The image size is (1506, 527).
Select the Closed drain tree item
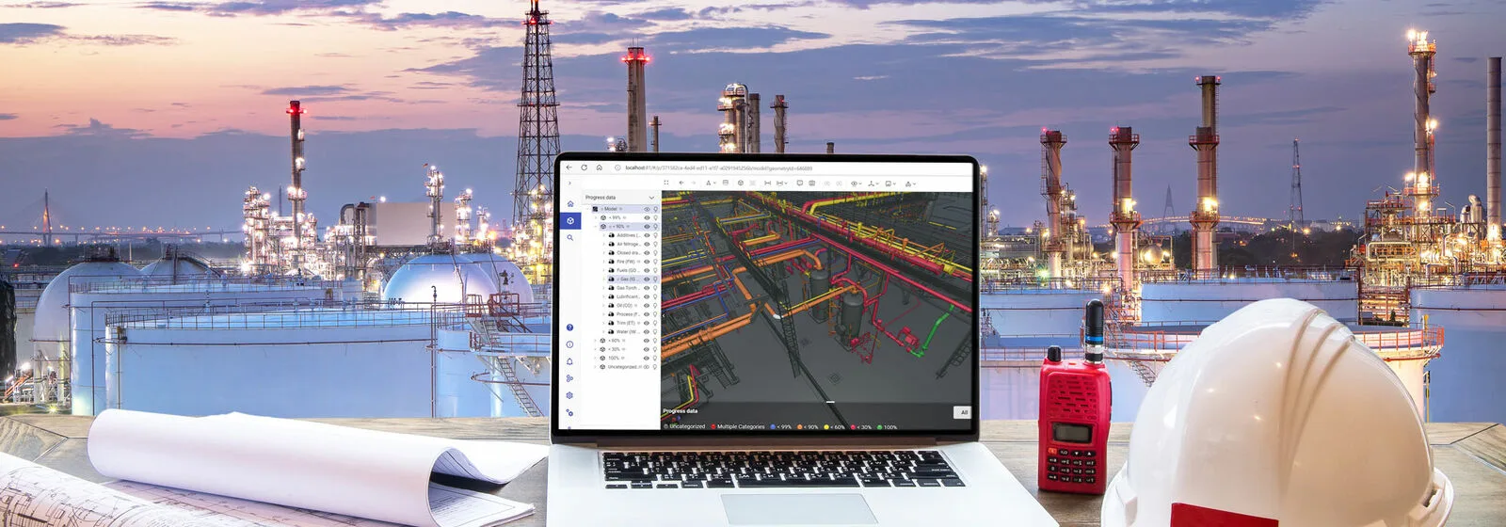629,253
